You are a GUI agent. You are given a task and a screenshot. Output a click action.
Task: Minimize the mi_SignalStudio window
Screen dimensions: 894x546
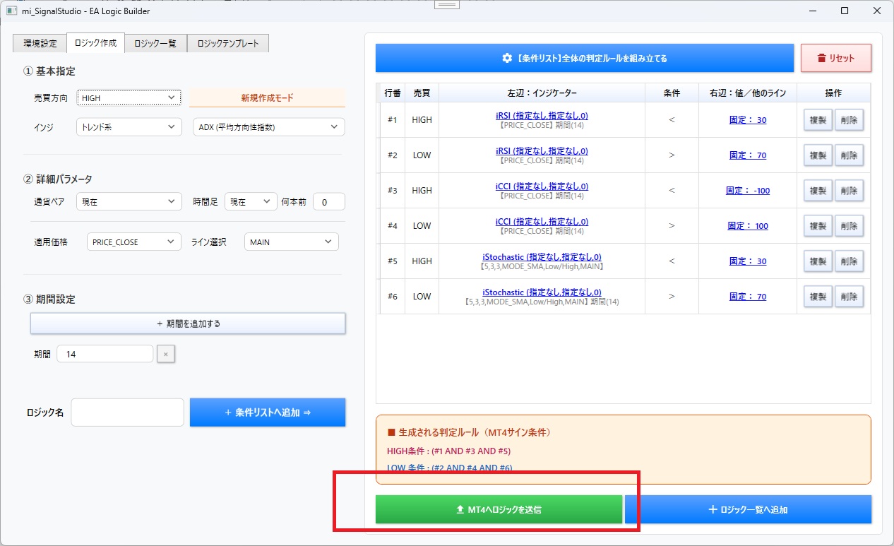812,11
